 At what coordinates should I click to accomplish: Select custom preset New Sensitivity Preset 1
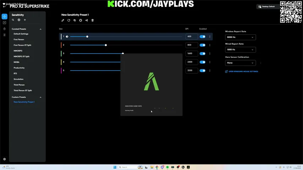pyautogui.click(x=24, y=102)
